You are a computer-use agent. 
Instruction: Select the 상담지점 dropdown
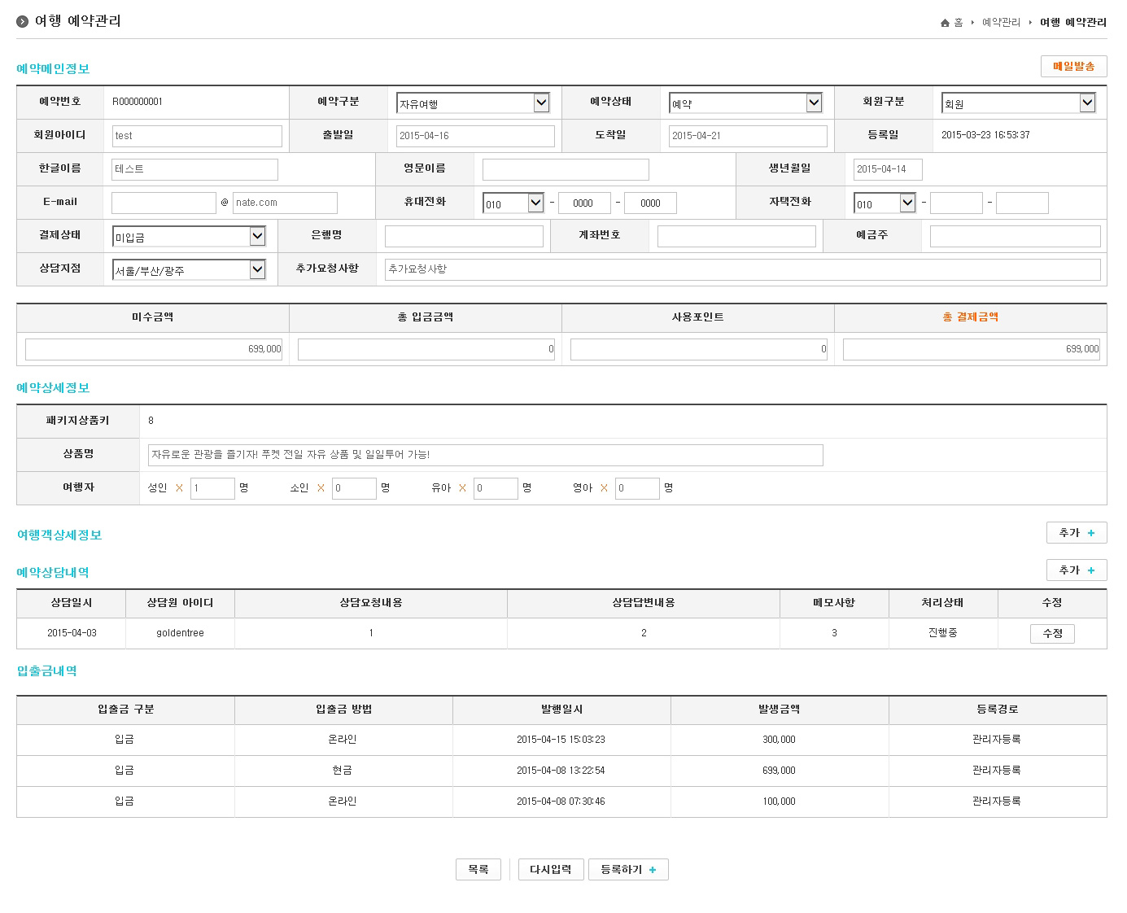189,270
